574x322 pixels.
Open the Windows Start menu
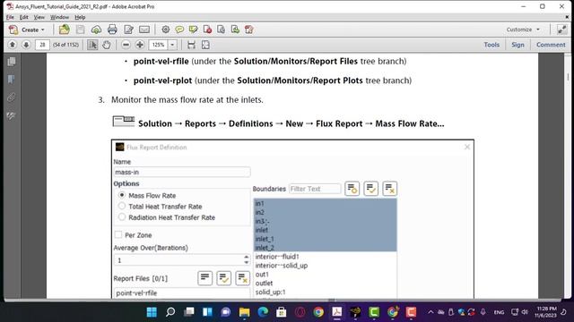pos(152,312)
